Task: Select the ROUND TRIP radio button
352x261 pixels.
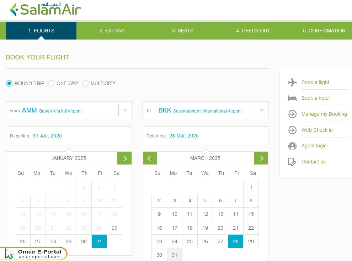Action: [x=9, y=83]
